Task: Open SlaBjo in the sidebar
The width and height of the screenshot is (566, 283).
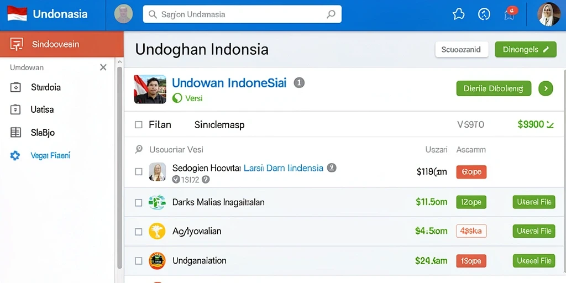Action: tap(43, 133)
